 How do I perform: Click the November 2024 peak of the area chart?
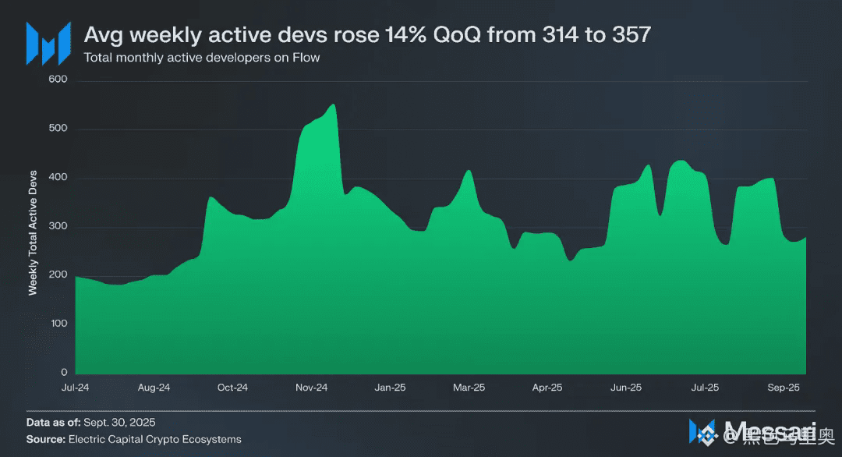(334, 105)
